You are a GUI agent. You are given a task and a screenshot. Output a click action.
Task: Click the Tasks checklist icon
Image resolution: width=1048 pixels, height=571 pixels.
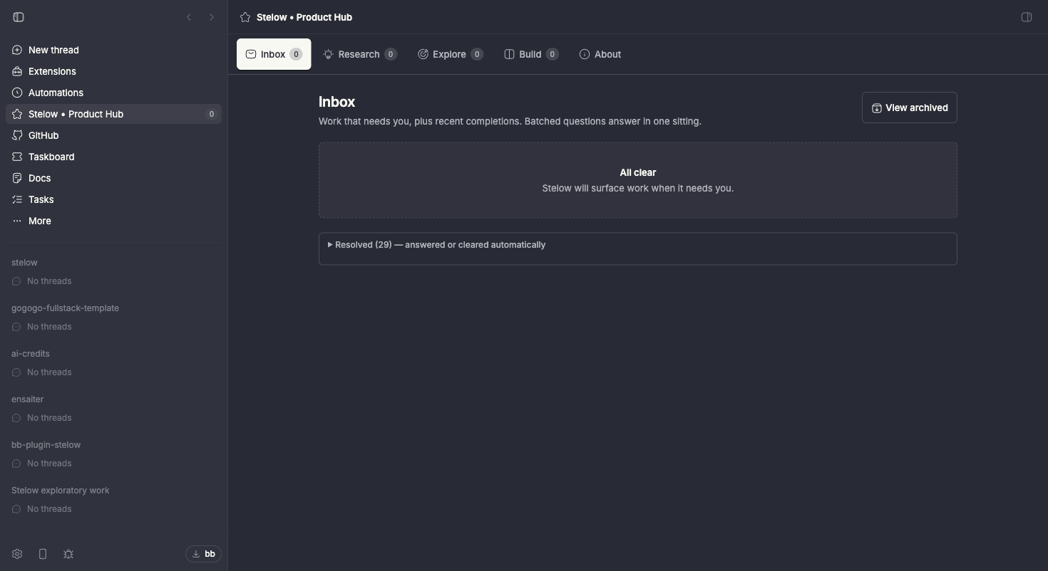pos(17,199)
